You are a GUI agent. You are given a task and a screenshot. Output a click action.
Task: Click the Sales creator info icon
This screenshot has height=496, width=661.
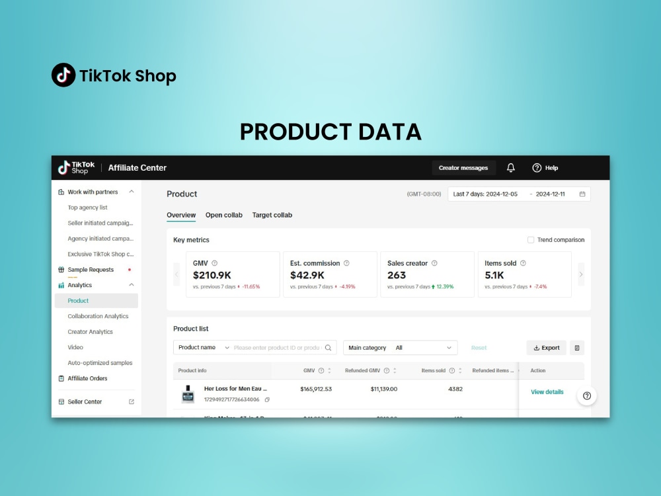[x=434, y=263]
